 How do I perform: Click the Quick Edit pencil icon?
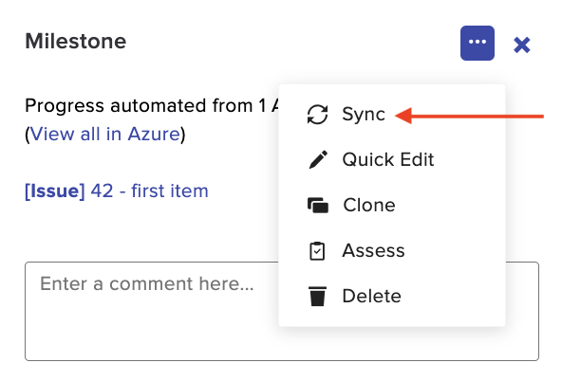click(318, 159)
